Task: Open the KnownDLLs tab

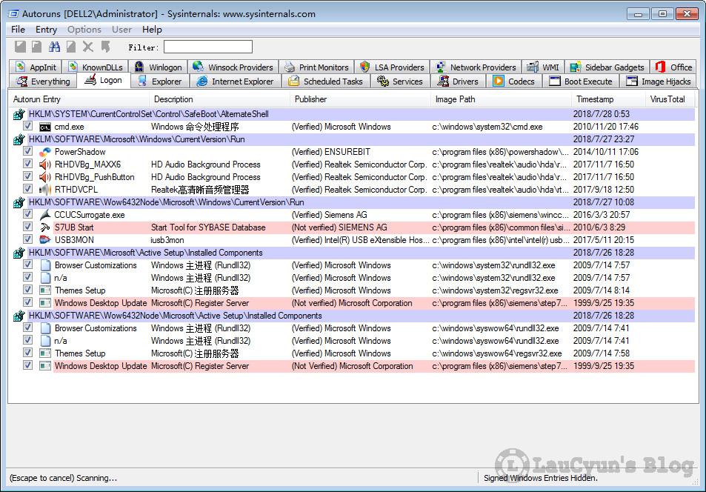Action: point(95,67)
